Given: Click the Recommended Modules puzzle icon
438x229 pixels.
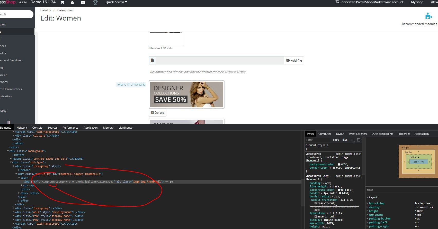Looking at the screenshot, I should click(x=428, y=16).
